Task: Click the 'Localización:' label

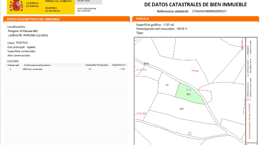Action: pos(16,27)
